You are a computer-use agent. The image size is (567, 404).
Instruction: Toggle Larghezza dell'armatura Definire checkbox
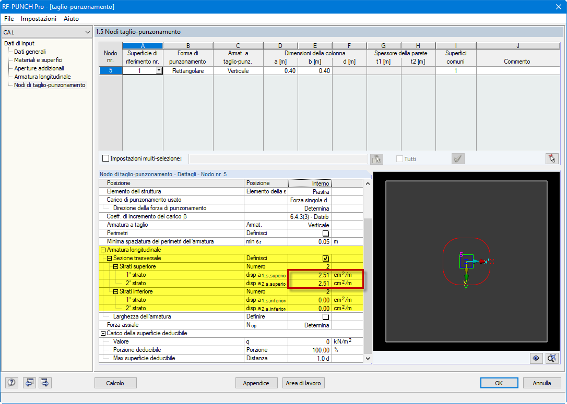[325, 316]
